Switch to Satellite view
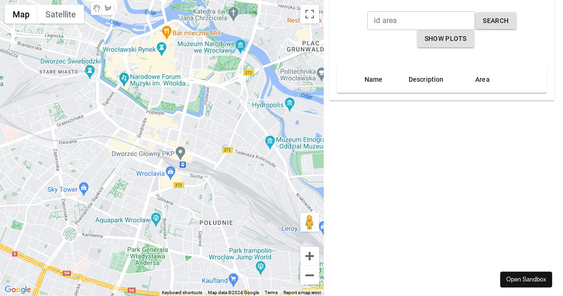Image resolution: width=563 pixels, height=296 pixels. point(61,14)
